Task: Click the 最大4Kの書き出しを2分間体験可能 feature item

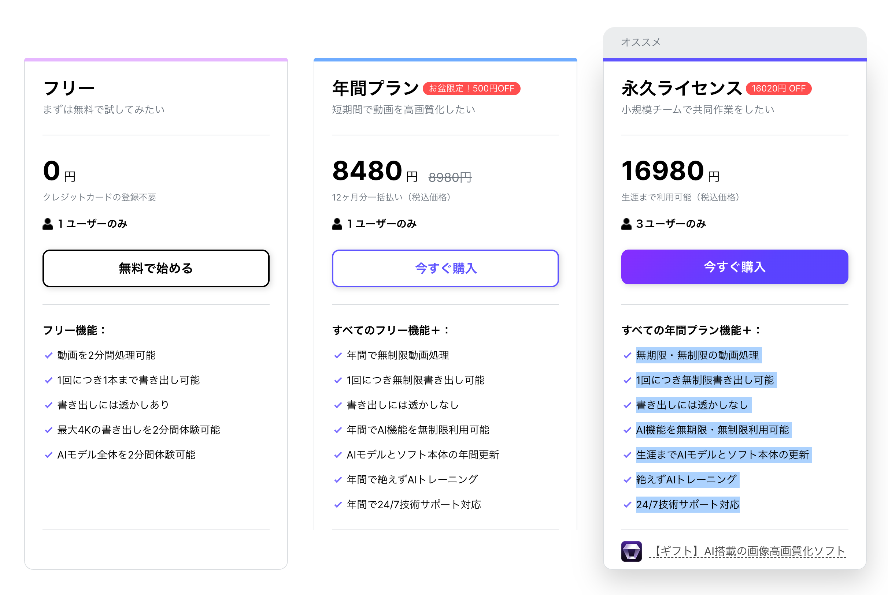Action: coord(138,430)
